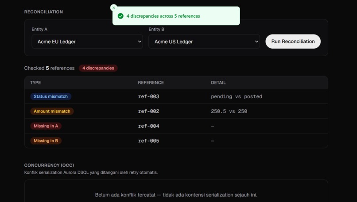Select the Missing in B tag
The width and height of the screenshot is (357, 202).
point(46,141)
